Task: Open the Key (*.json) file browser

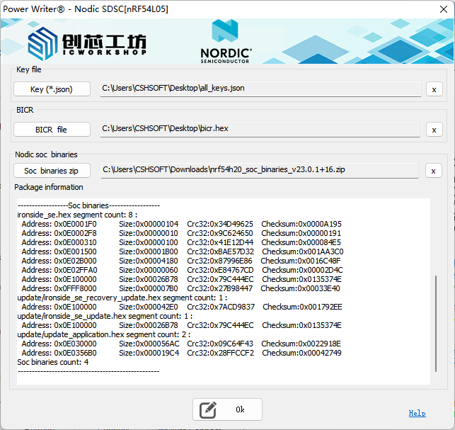Action: click(52, 89)
